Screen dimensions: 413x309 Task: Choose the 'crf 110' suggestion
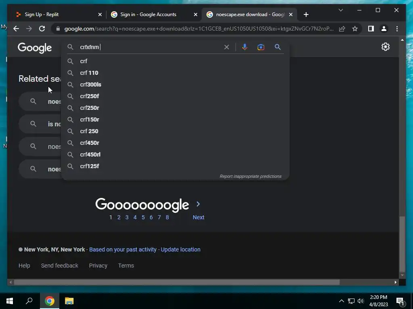coord(175,73)
